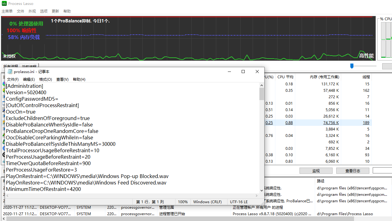The image size is (392, 221).
Task: Click the 查看日志 button
Action: [x=352, y=171]
